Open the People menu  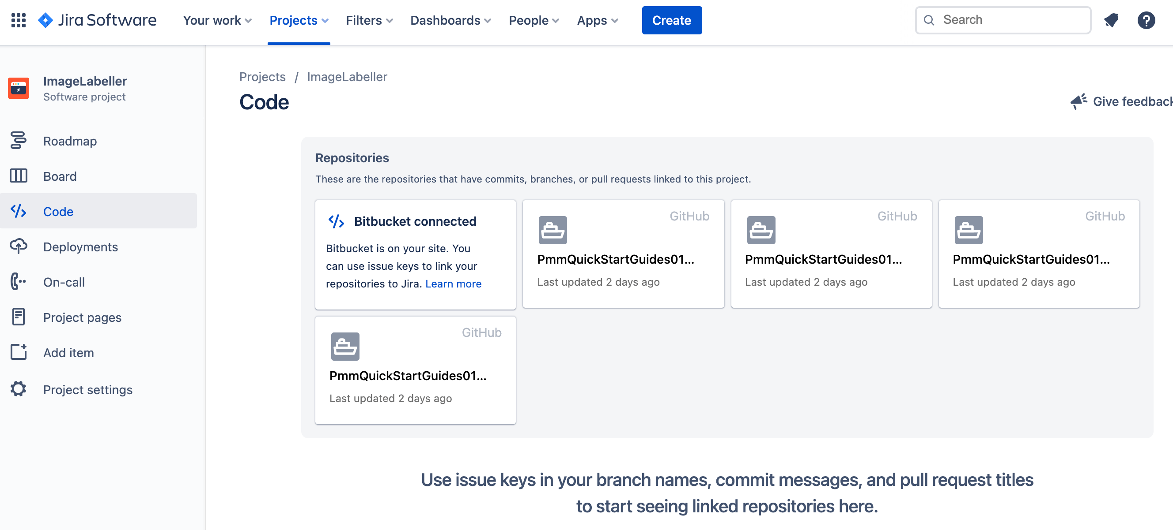pos(534,20)
